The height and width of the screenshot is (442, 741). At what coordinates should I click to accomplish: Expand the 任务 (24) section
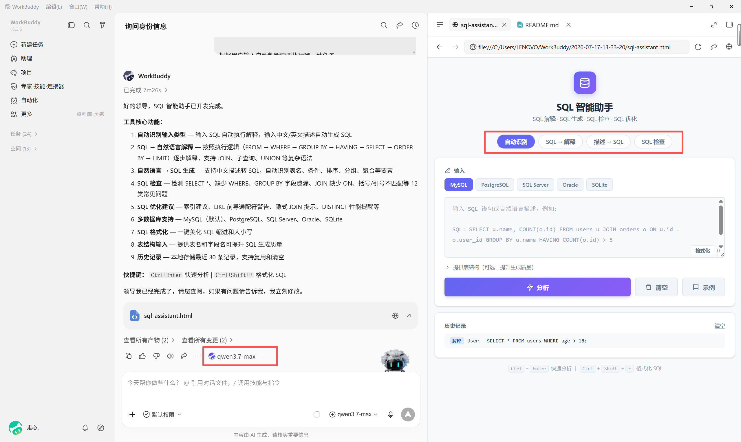pyautogui.click(x=24, y=134)
